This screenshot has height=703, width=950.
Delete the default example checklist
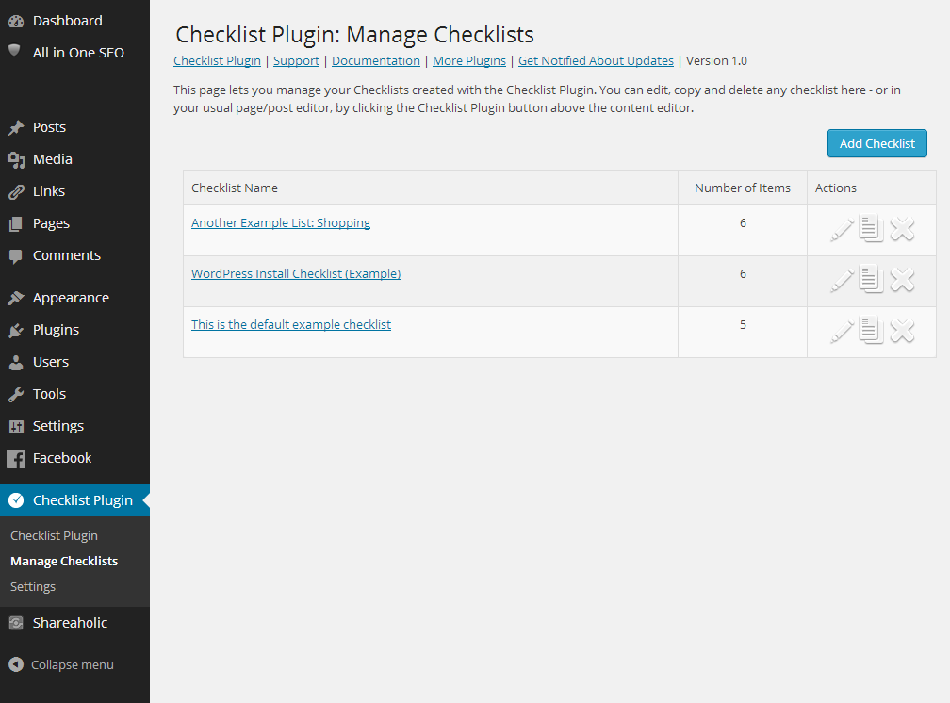tap(902, 330)
